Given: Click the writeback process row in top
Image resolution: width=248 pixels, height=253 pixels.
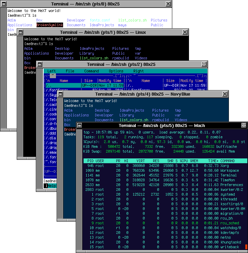Looking at the screenshot, I should (165, 247).
